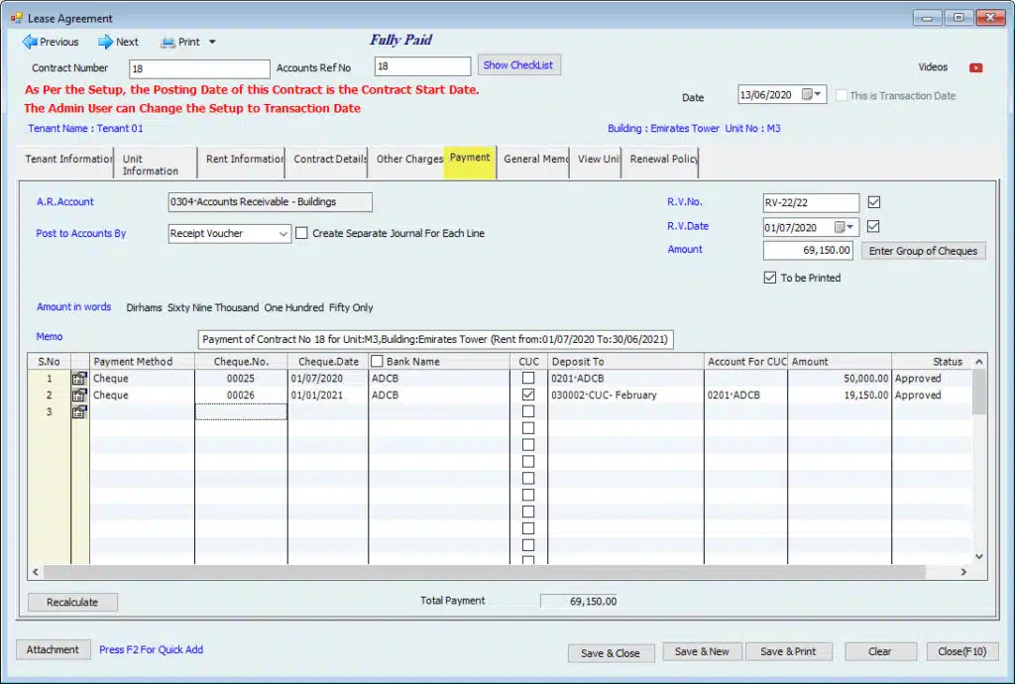Image resolution: width=1015 pixels, height=684 pixels.
Task: Go to the Next lease record
Action: pyautogui.click(x=118, y=42)
